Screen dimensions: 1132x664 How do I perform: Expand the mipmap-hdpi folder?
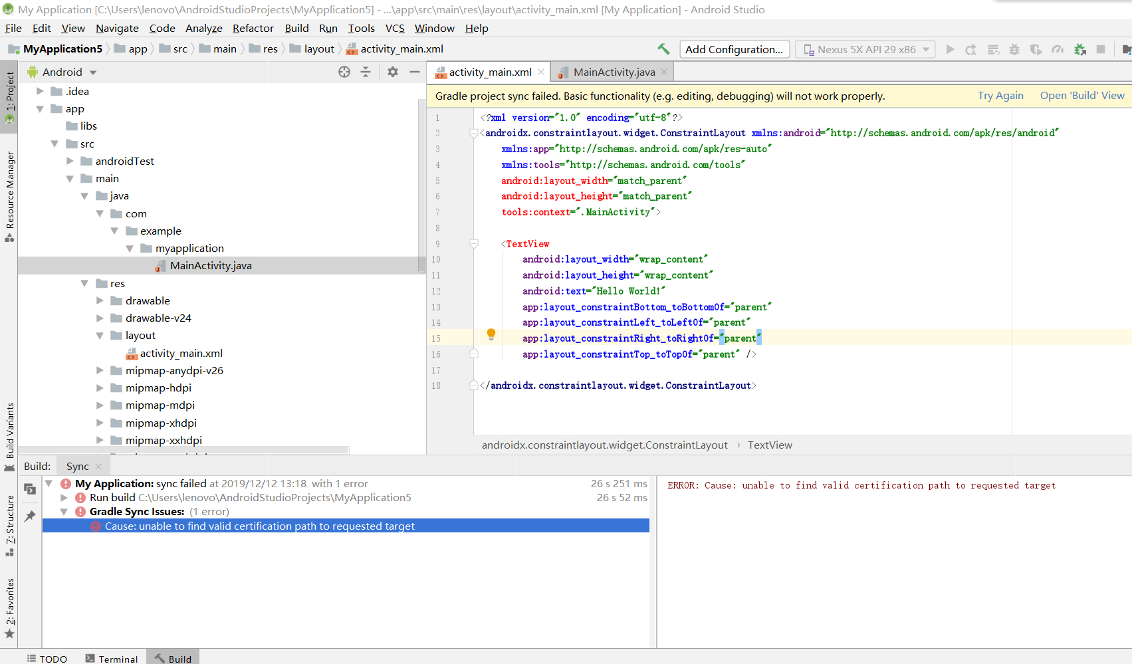(100, 387)
